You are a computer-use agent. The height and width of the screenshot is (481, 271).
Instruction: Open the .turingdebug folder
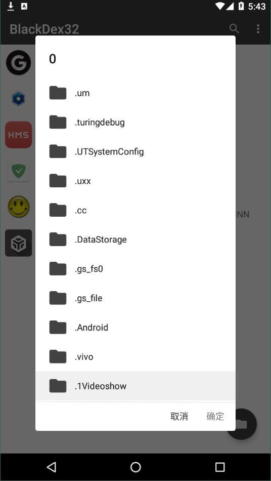pos(135,123)
